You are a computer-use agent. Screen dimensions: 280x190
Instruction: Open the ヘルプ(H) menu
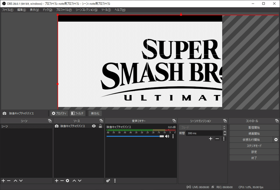pyautogui.click(x=120, y=10)
